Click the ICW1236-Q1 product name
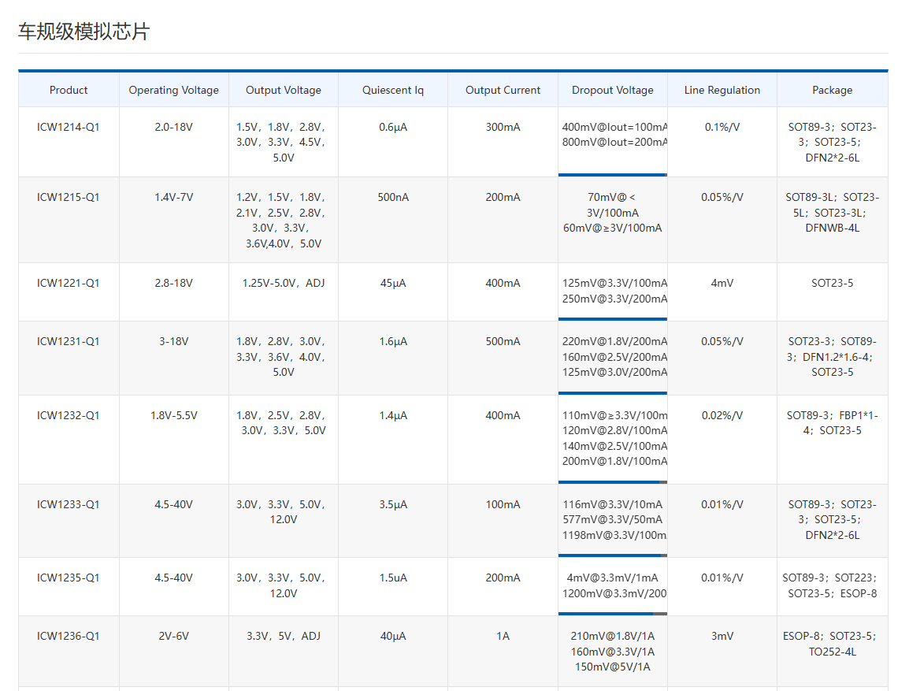Image resolution: width=909 pixels, height=691 pixels. click(69, 636)
